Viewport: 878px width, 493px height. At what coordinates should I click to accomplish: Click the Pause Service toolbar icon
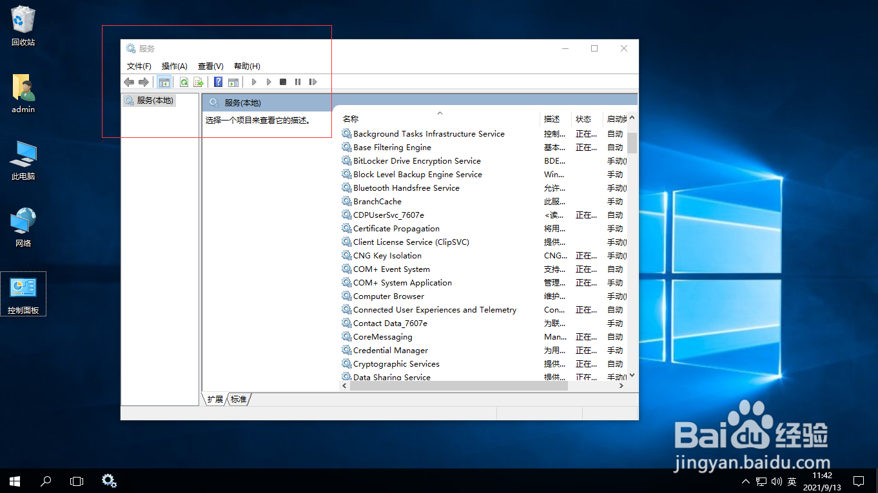coord(298,82)
